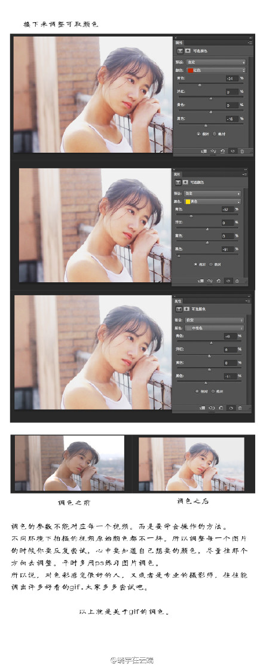This screenshot has width=263, height=665.
Task: Click yellow slider handle in Red panel
Action: [x=211, y=112]
